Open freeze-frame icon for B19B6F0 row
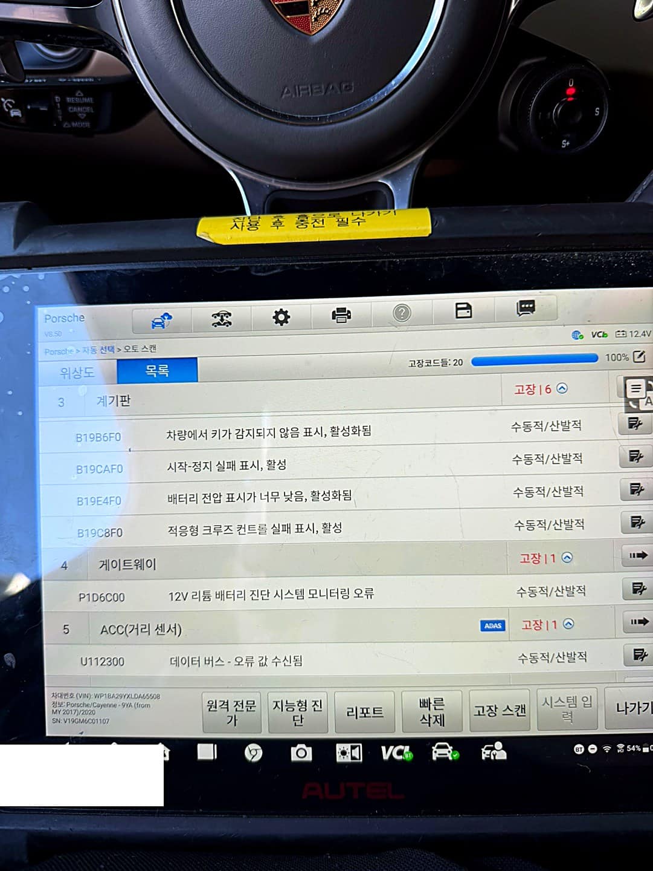The image size is (653, 871). (634, 423)
